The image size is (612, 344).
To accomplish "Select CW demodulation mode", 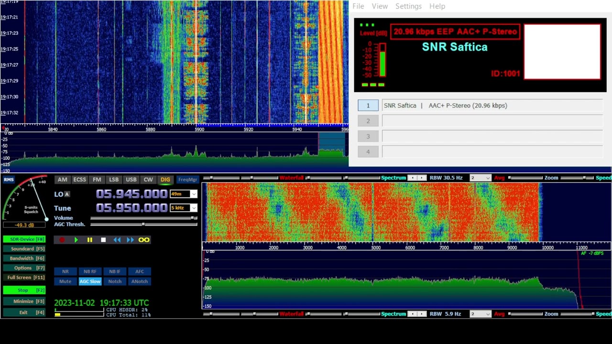I will click(x=148, y=180).
